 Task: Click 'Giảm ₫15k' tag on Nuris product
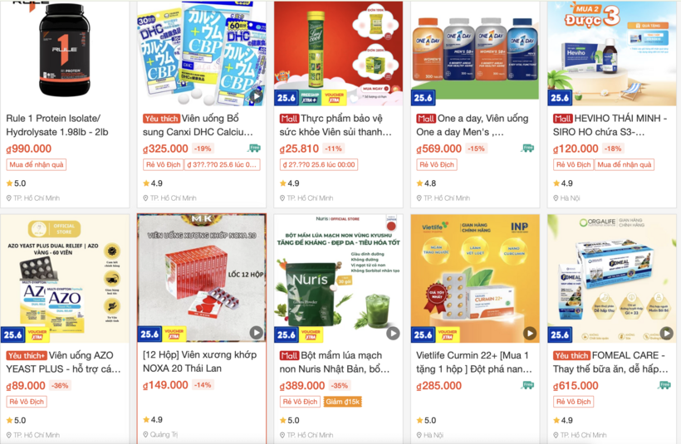coord(343,402)
